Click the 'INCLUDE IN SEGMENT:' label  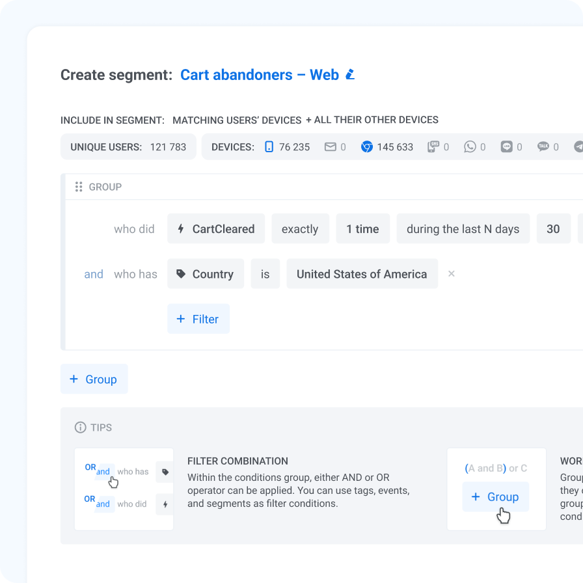click(x=113, y=120)
